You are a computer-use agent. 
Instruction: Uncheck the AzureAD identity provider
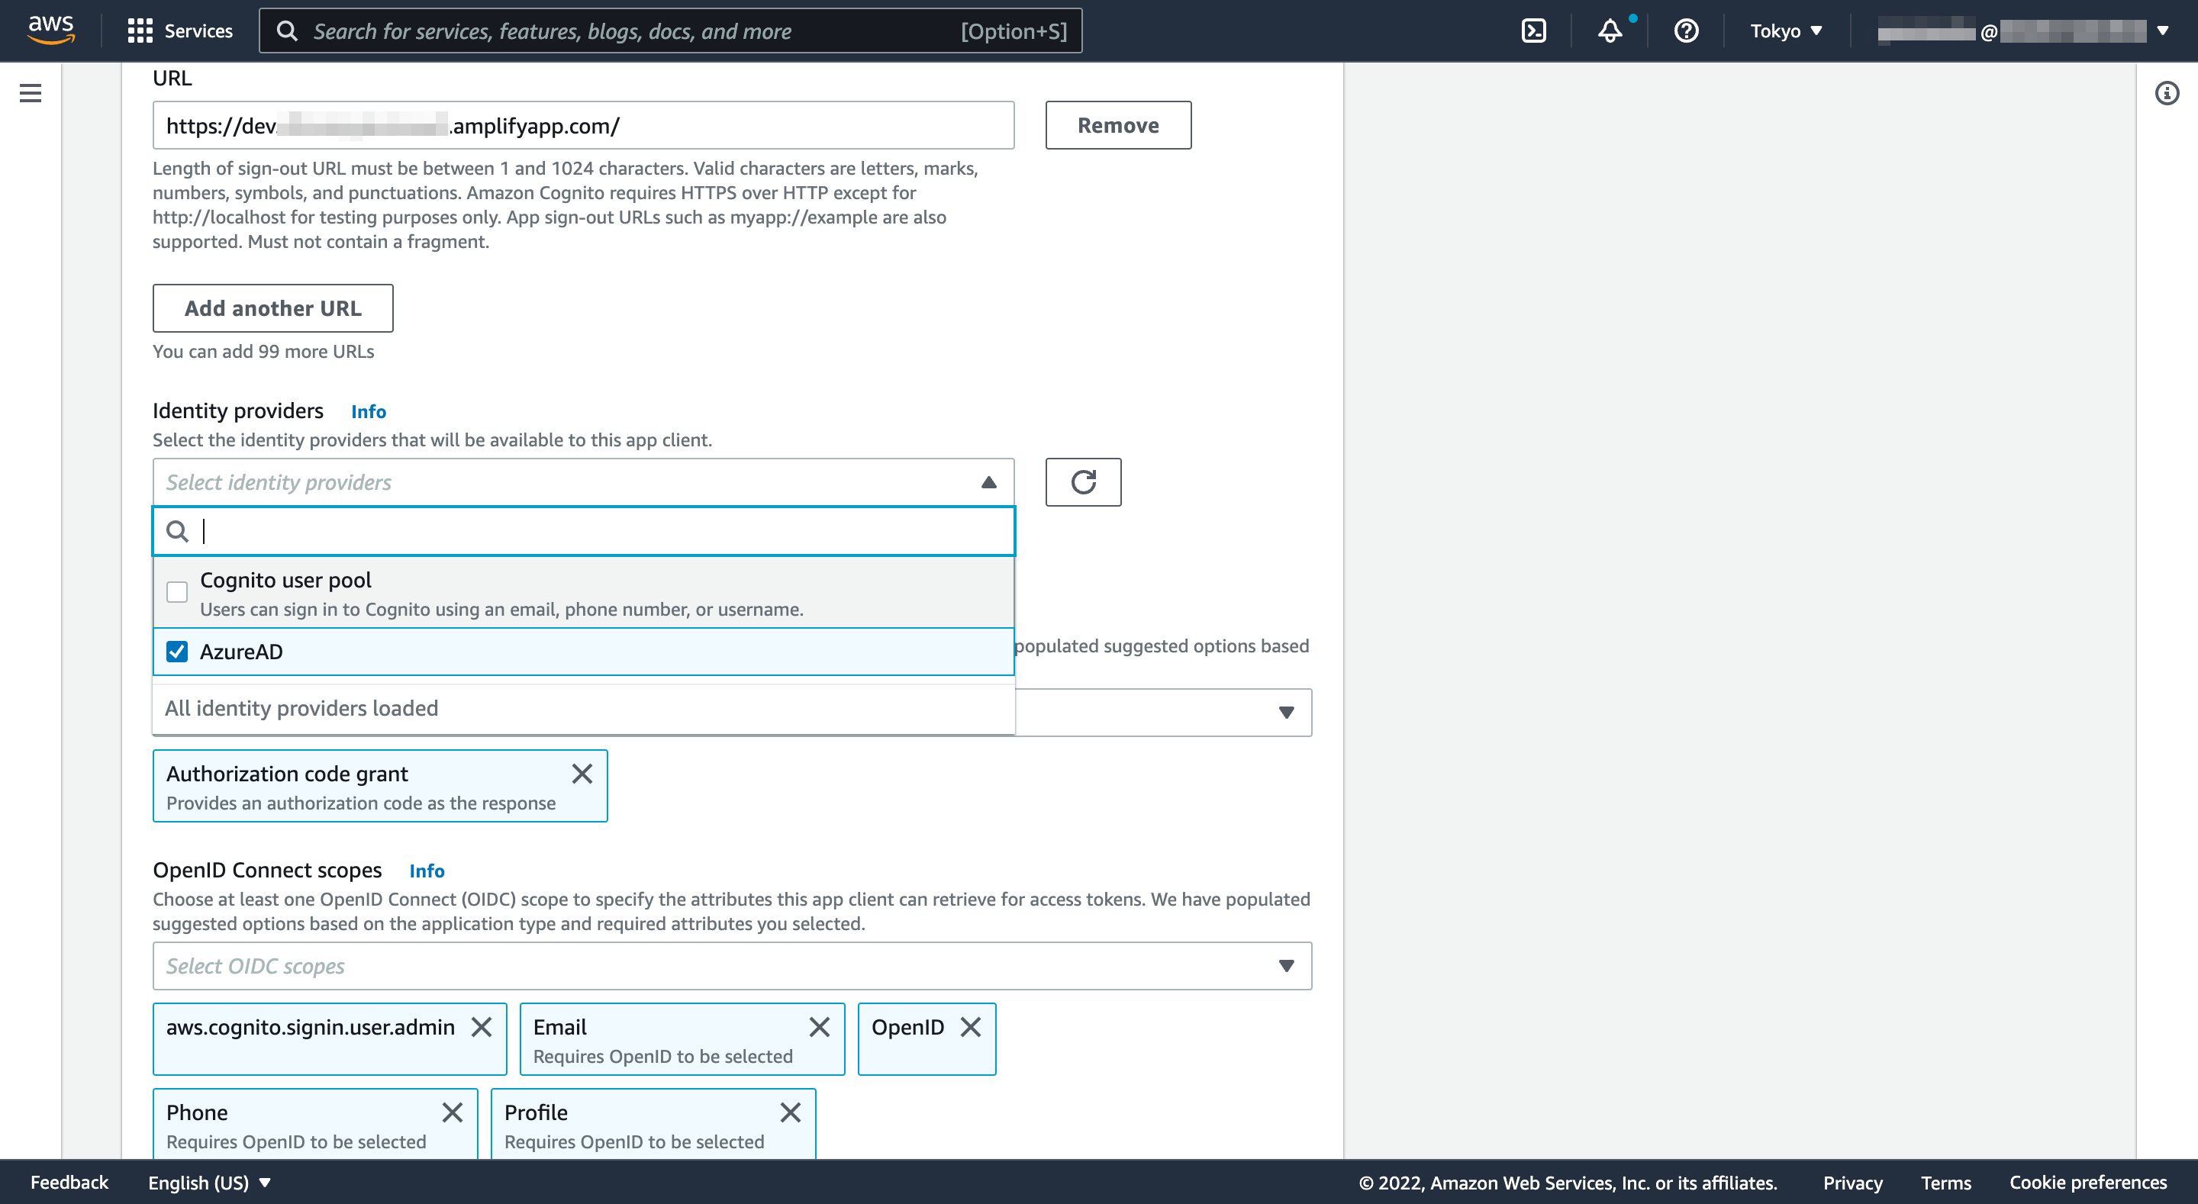176,651
